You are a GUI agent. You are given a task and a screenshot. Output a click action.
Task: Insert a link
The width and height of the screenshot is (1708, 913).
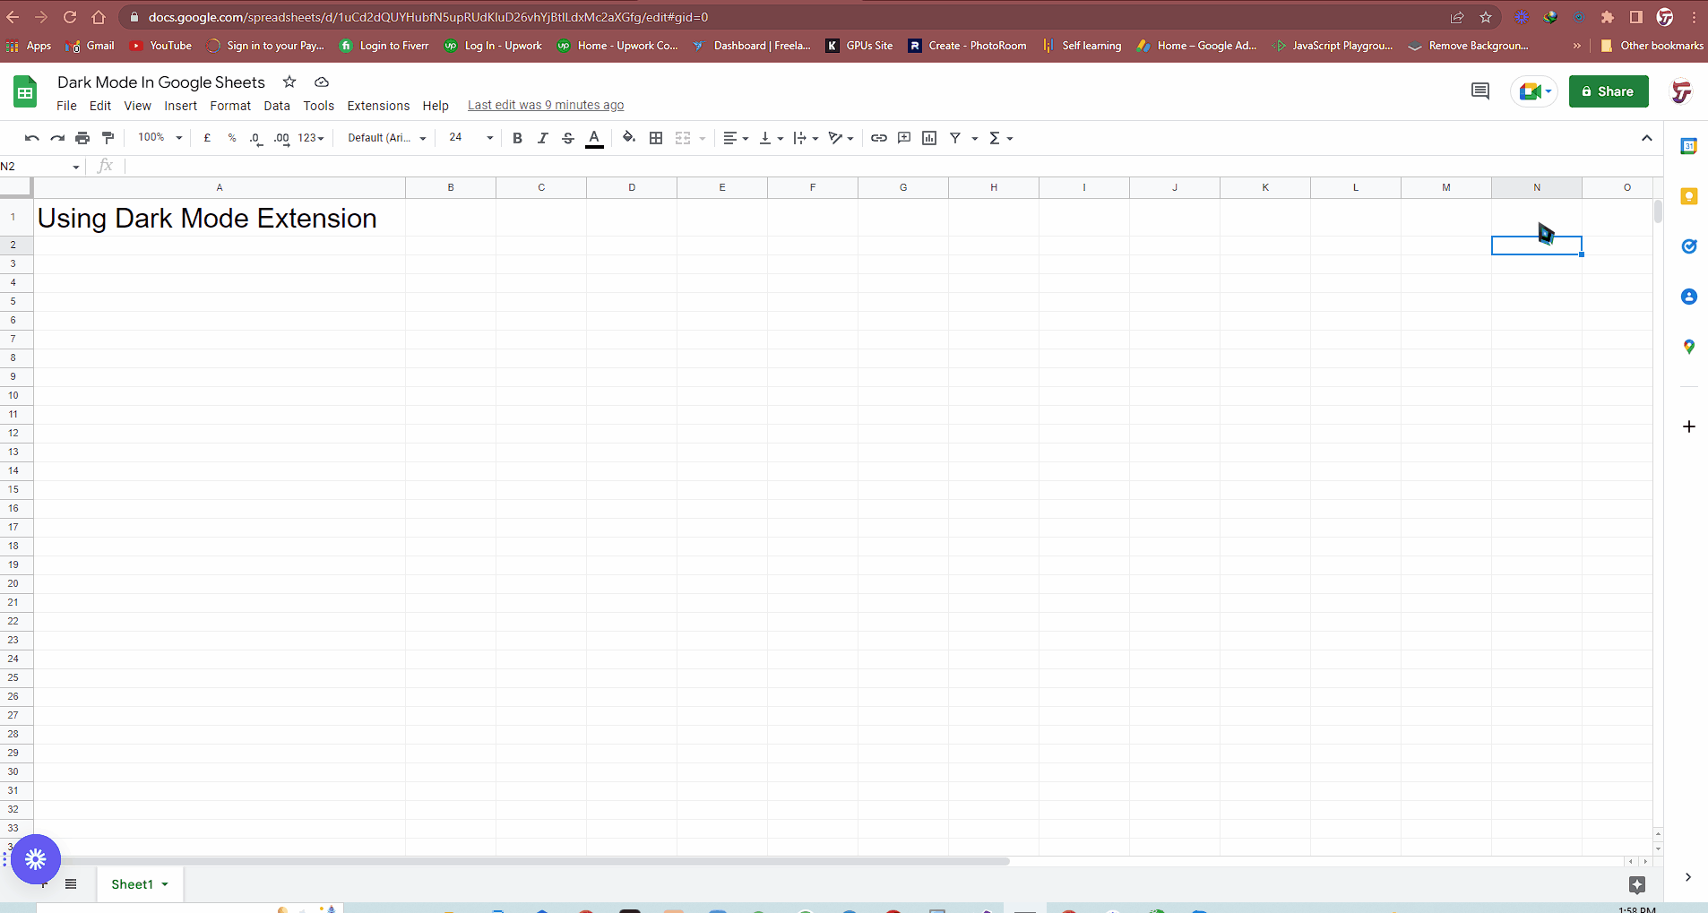pyautogui.click(x=877, y=138)
